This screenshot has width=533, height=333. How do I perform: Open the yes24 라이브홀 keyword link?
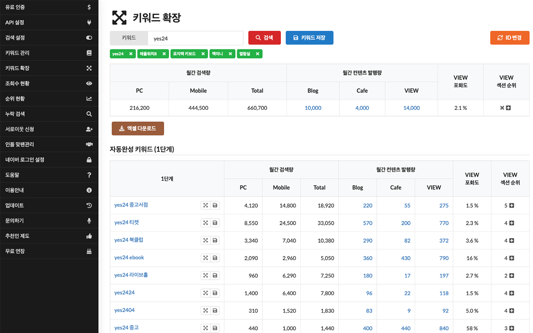point(131,275)
